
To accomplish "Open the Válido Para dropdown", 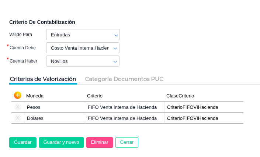I will click(83, 35).
